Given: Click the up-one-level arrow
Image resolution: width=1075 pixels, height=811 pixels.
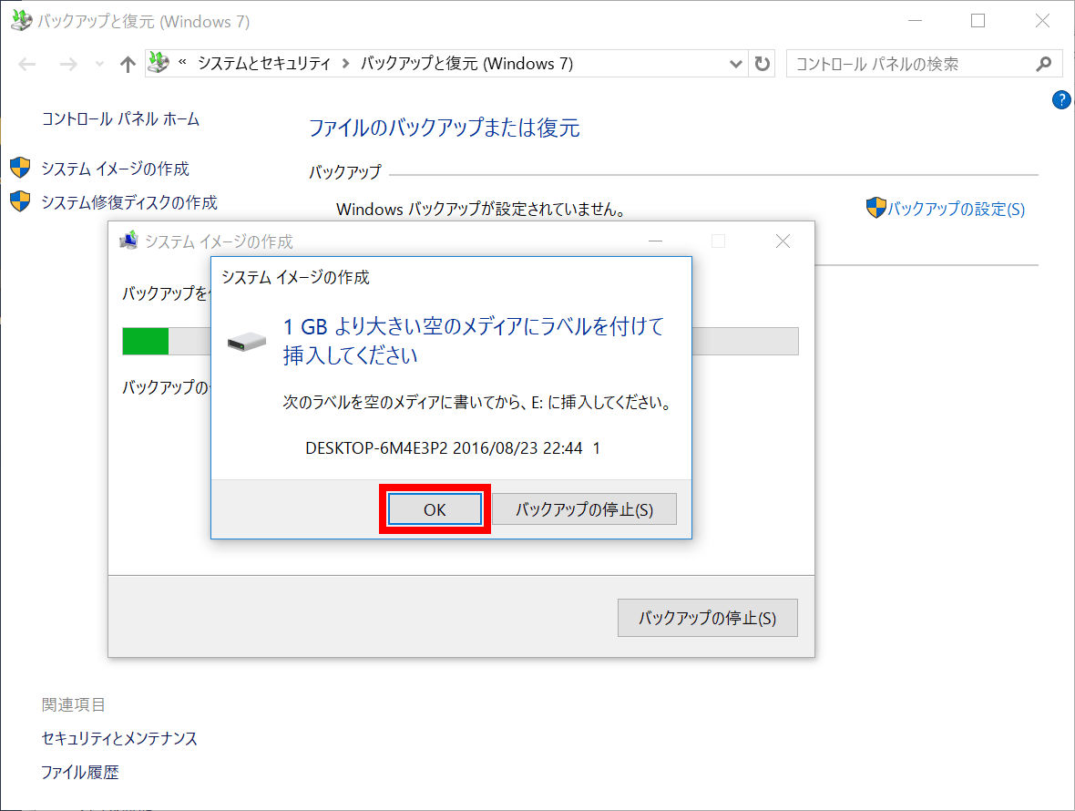Looking at the screenshot, I should 128,65.
